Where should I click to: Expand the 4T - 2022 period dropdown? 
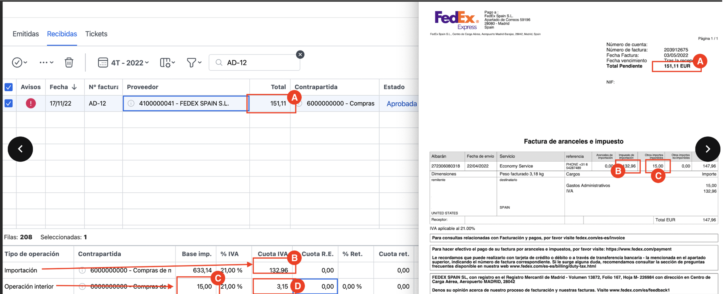(x=130, y=63)
